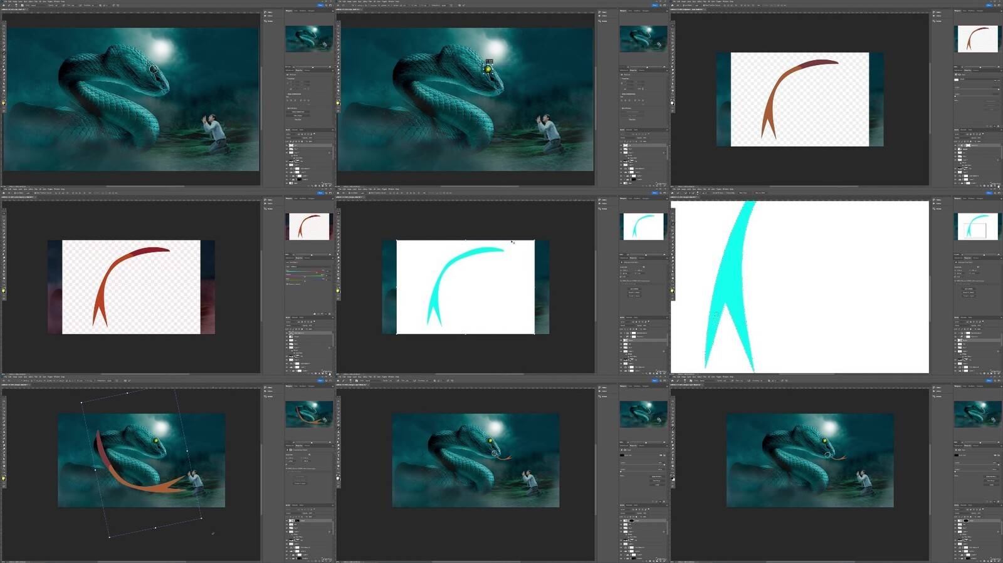The width and height of the screenshot is (1003, 563).
Task: Select the Hand tool in the zoomed-in cyan window
Action: click(673, 278)
